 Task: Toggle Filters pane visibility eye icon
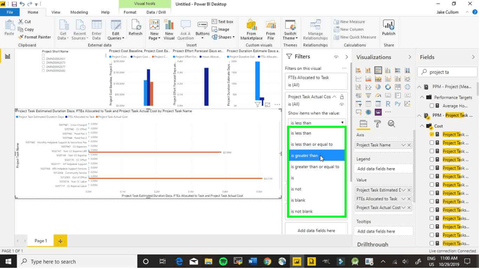[x=336, y=57]
